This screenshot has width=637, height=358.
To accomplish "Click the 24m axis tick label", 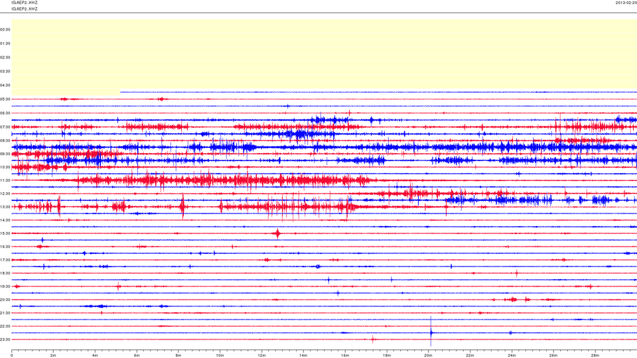I will [x=512, y=355].
